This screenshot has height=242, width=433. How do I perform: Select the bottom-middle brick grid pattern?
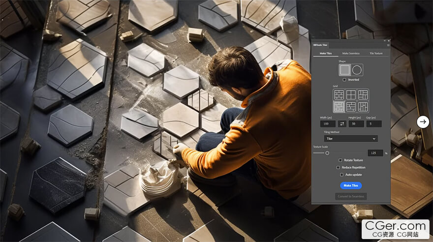351,107
